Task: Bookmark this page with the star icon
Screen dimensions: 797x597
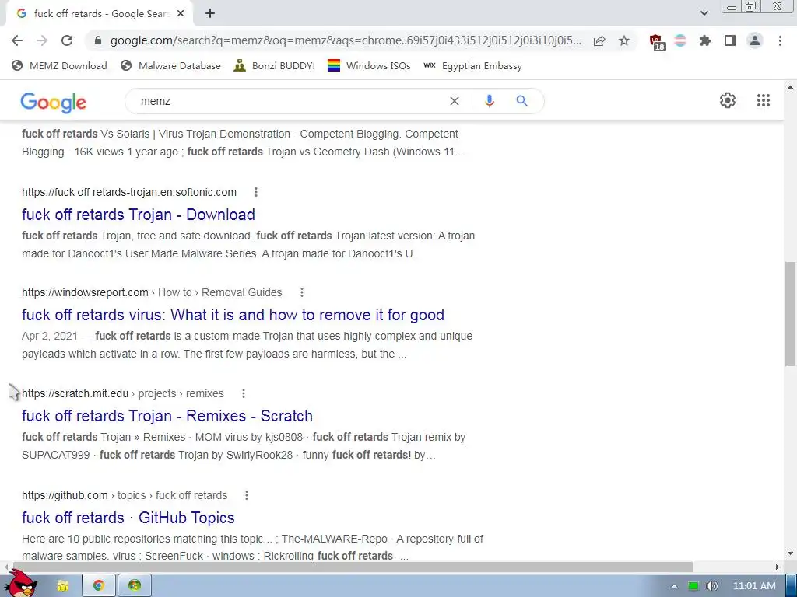Action: tap(624, 40)
